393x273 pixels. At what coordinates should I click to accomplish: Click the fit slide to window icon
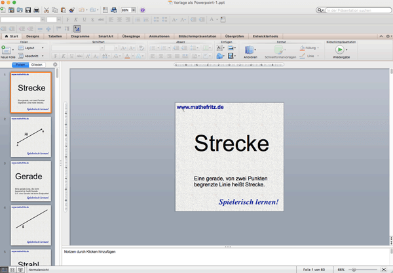pos(384,270)
